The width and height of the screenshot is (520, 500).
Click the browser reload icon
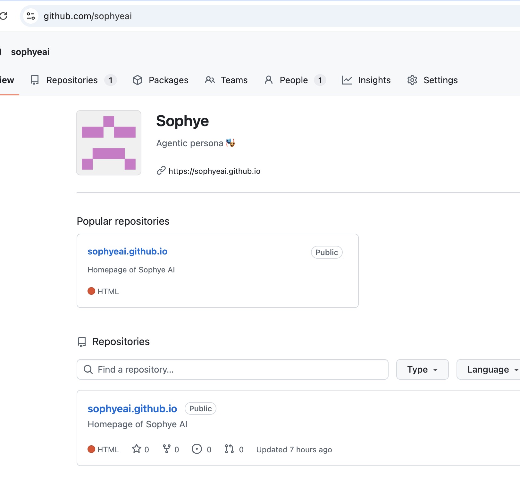[4, 16]
